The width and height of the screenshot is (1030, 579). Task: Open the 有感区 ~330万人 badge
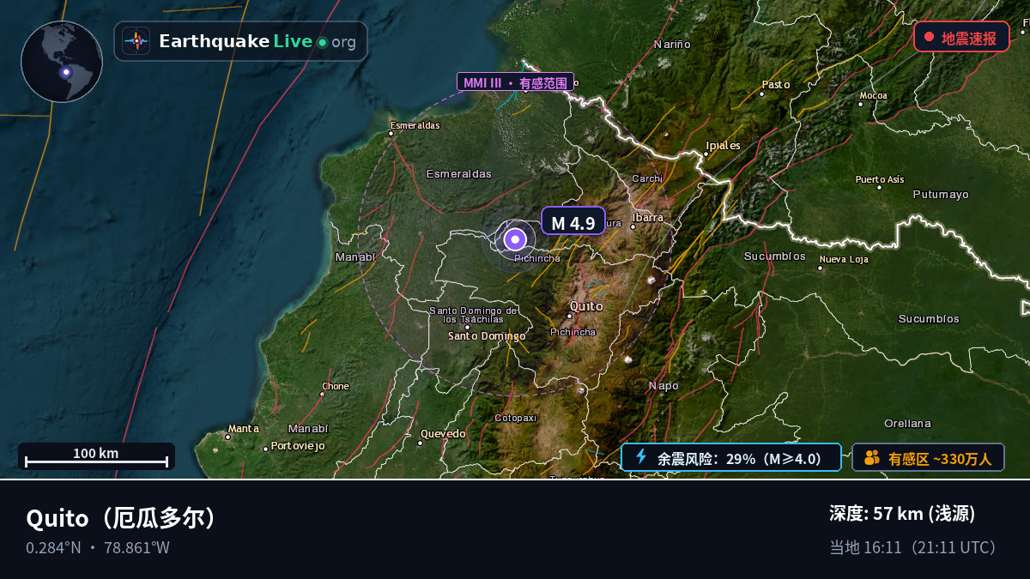pos(928,458)
